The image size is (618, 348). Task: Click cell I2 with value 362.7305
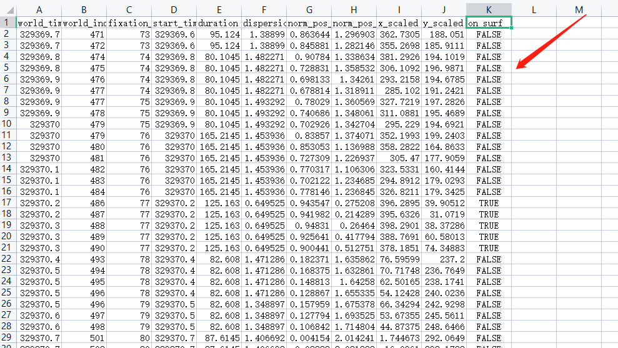(399, 34)
